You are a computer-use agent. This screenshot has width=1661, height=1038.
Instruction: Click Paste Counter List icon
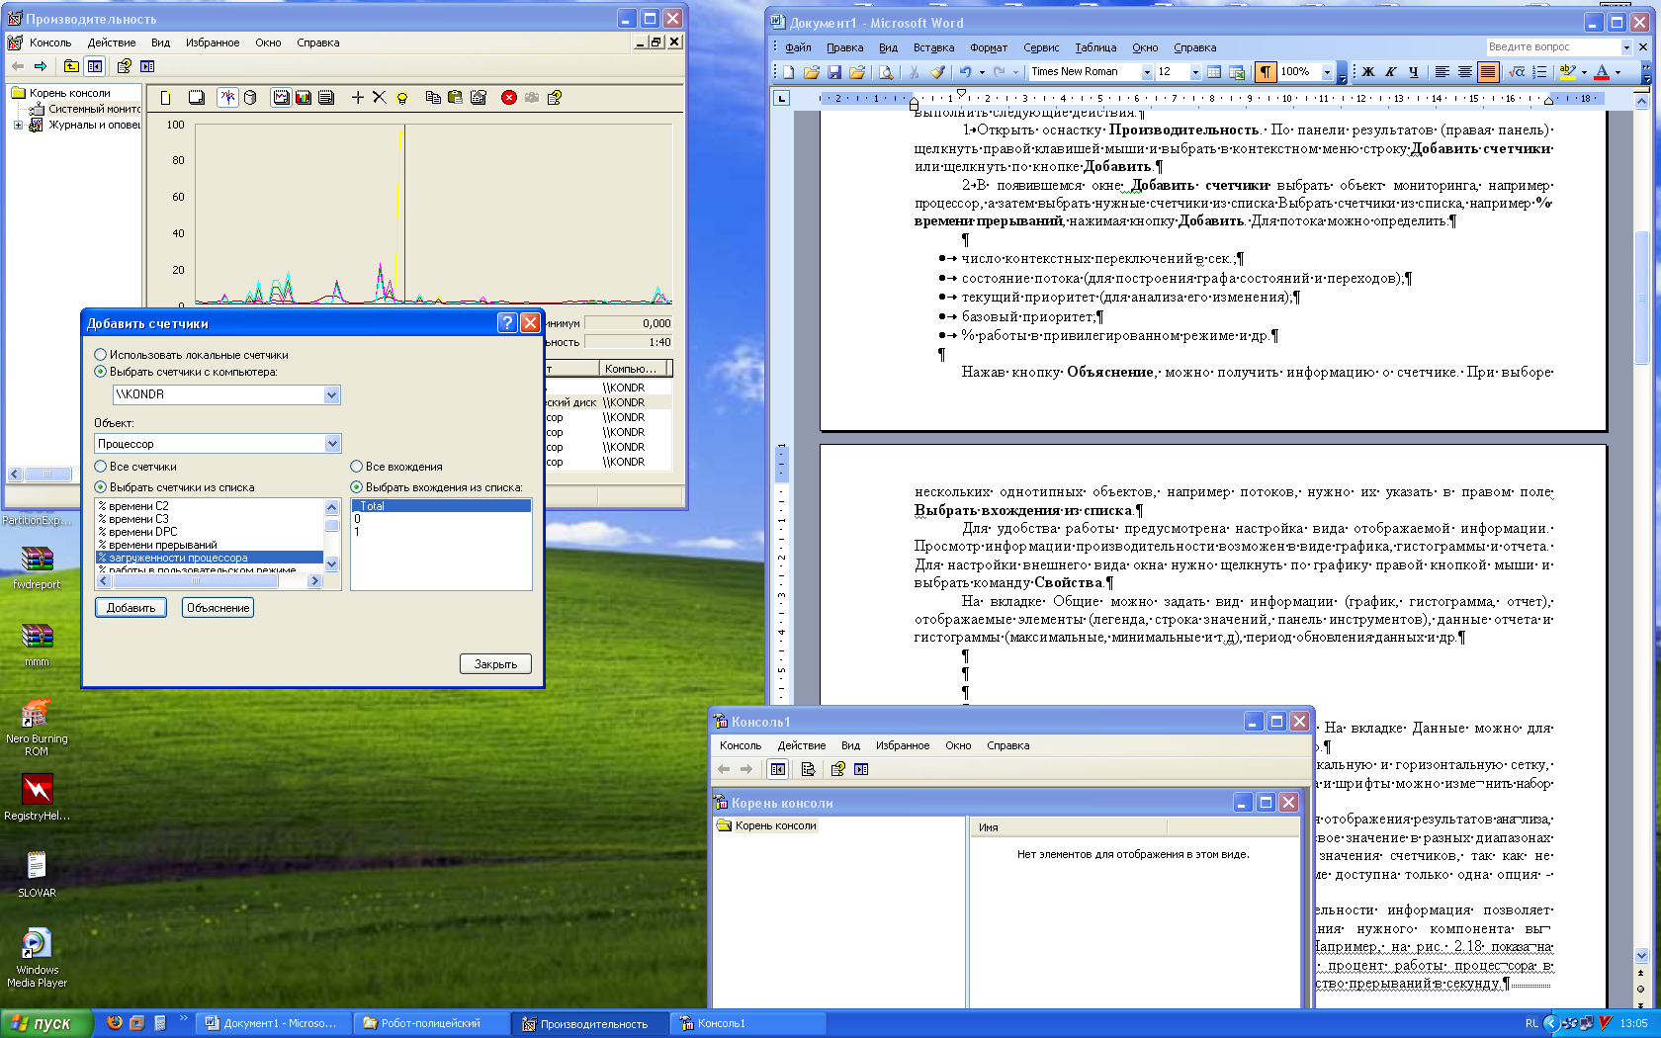(x=456, y=97)
